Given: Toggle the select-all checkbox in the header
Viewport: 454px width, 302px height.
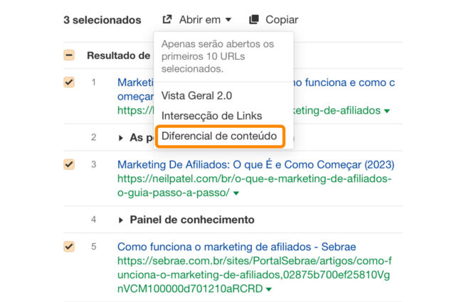Looking at the screenshot, I should pyautogui.click(x=69, y=55).
